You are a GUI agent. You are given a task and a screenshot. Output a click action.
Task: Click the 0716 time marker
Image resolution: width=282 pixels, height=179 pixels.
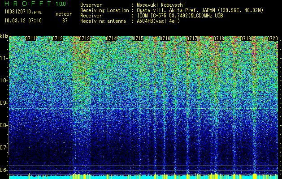point(165,38)
